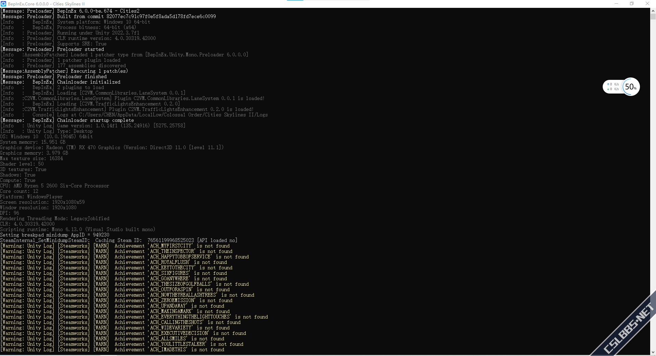This screenshot has height=356, width=656.
Task: Click the Logs path C:/Users/CHEN line
Action: [134, 115]
